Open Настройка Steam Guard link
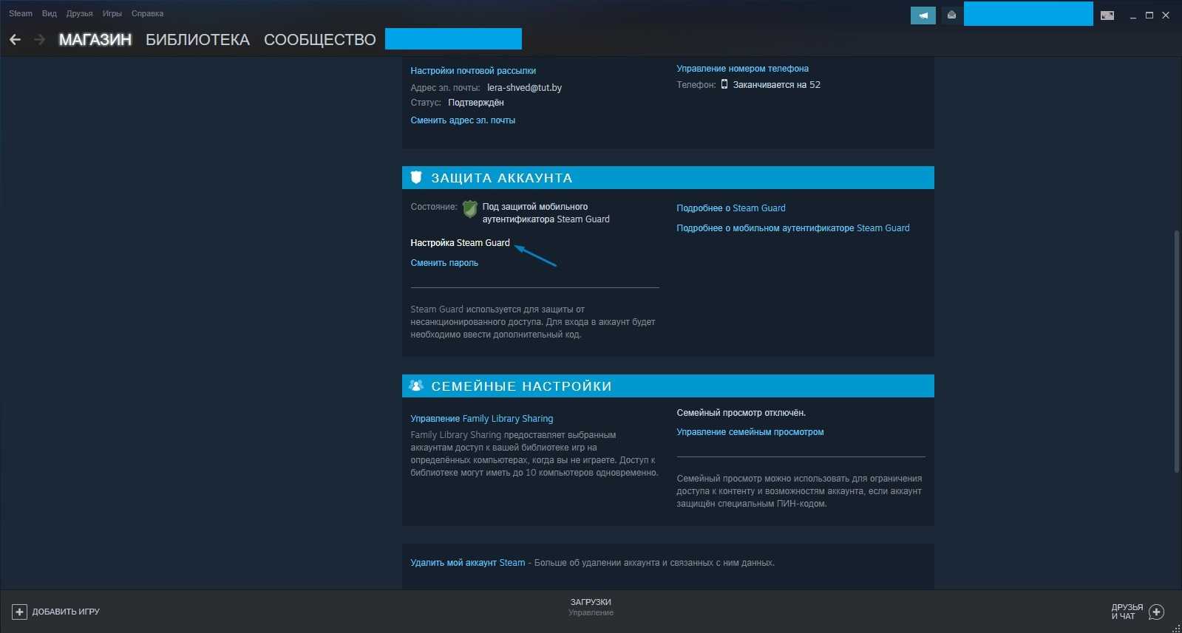Screen dimensions: 1182x633 click(460, 243)
